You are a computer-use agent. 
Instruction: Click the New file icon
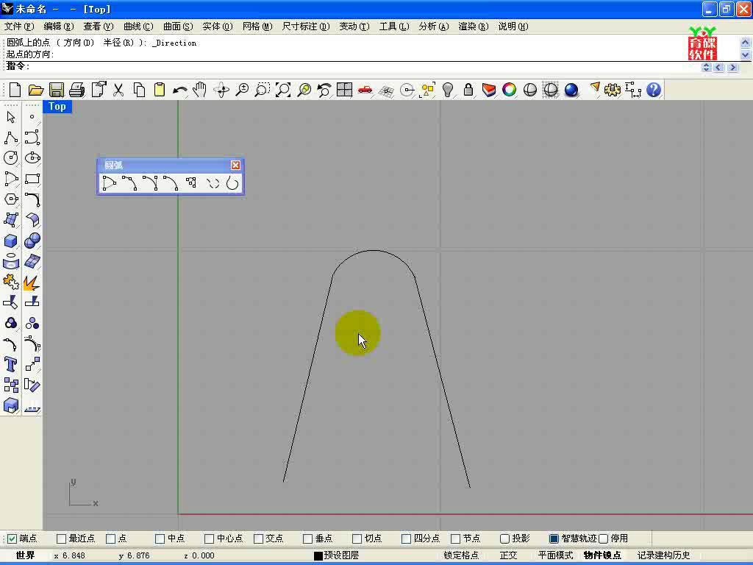pyautogui.click(x=15, y=90)
